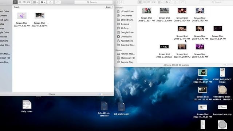Select Screen Shot 2023-0...2.20 PM file
Screen dimensions: 233x131
click(x=164, y=15)
